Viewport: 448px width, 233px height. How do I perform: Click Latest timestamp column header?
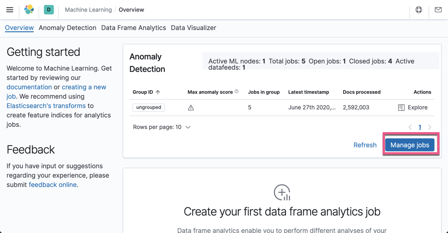308,92
